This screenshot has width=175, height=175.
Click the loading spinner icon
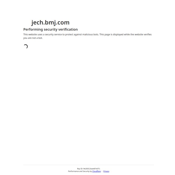point(26,46)
